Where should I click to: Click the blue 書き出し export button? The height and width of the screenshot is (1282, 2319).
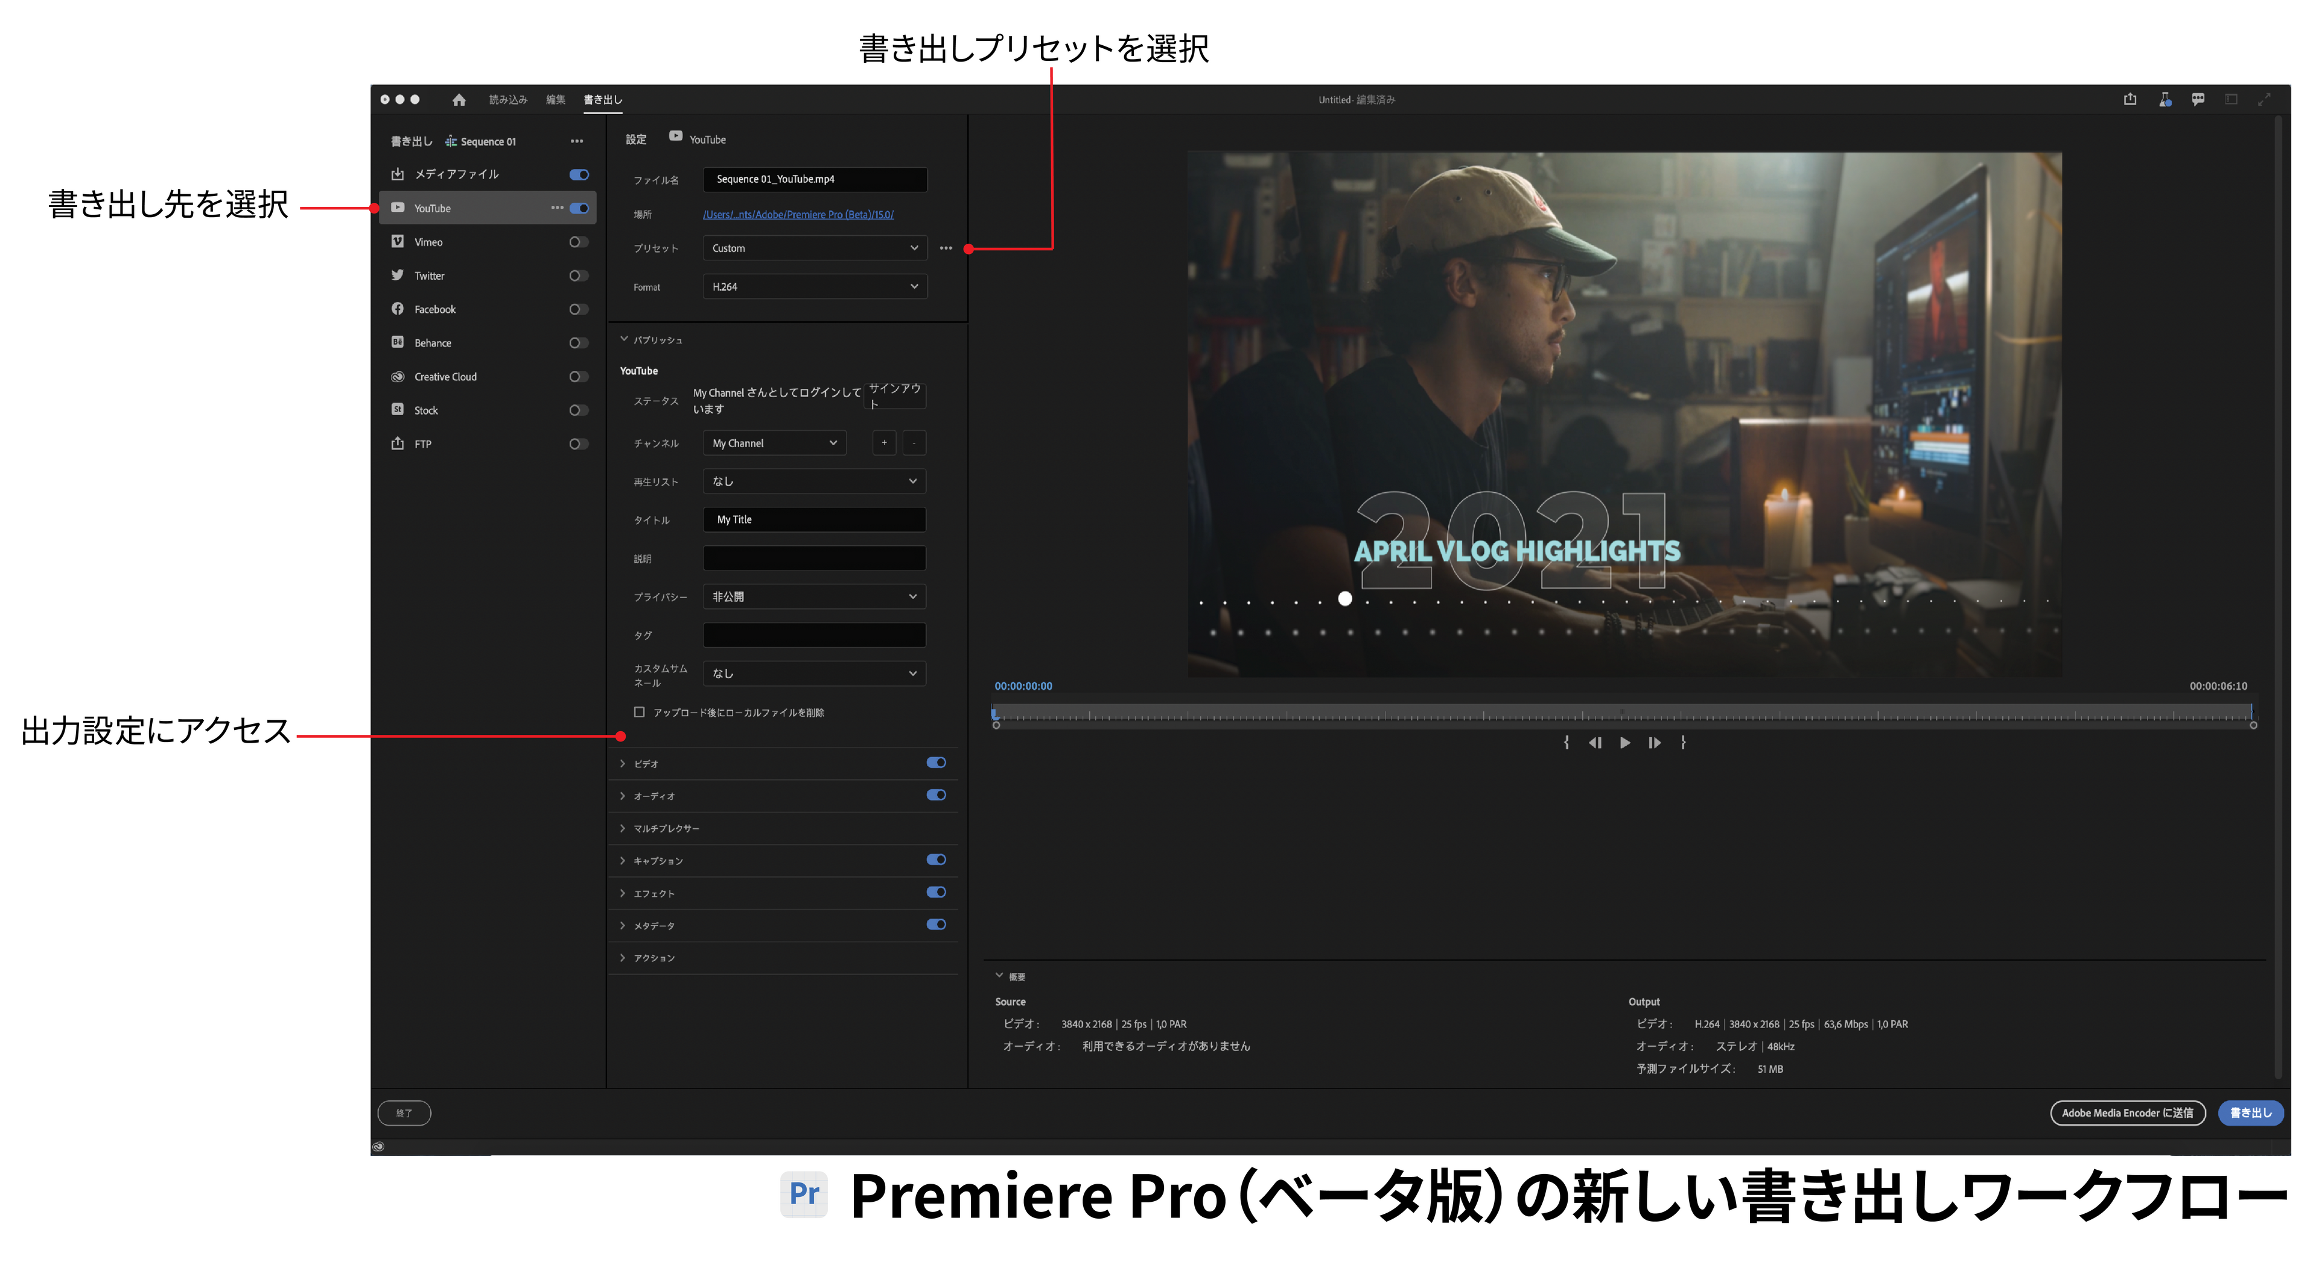2251,1114
